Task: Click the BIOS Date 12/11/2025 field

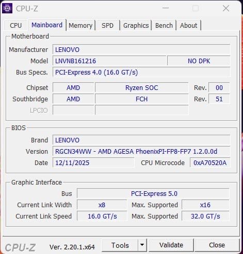Action: [93, 163]
